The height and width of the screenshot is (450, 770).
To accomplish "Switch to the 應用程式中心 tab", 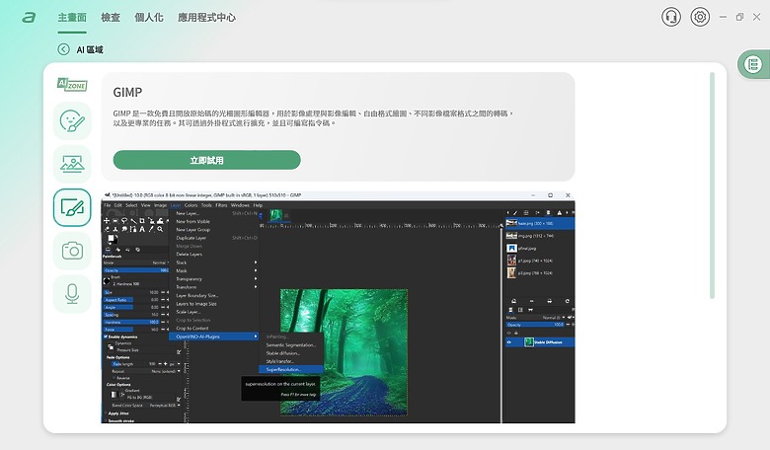I will [x=206, y=18].
